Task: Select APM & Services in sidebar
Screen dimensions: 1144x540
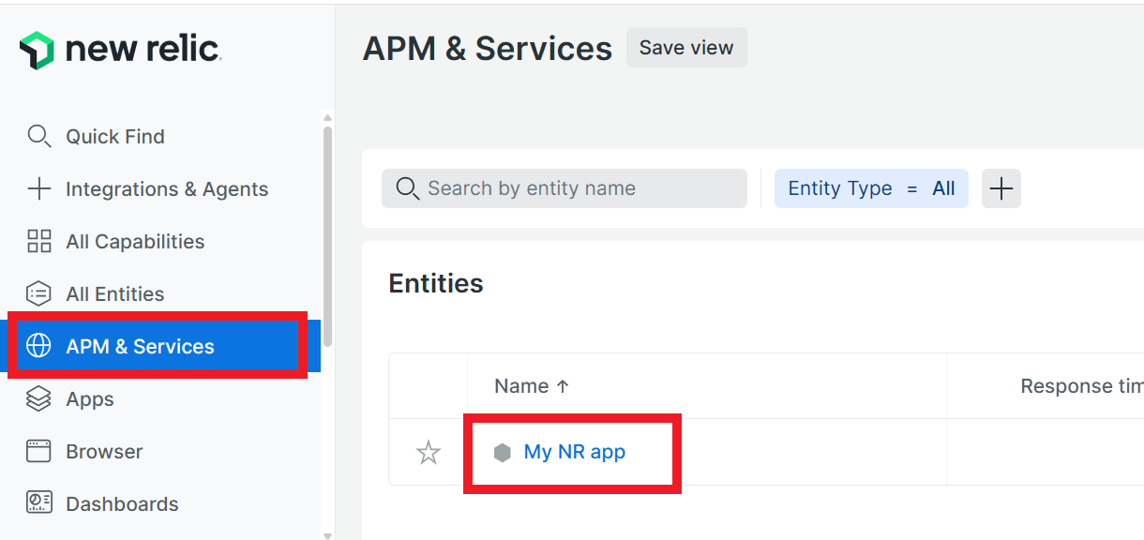Action: tap(160, 346)
